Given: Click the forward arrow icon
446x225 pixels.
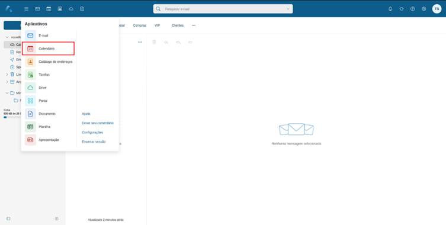Looking at the screenshot, I should coord(190,42).
